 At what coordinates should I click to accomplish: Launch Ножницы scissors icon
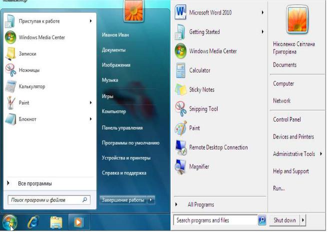pos(10,70)
